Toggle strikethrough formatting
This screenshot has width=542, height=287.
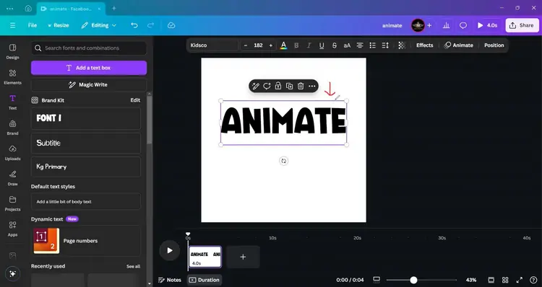coord(335,45)
